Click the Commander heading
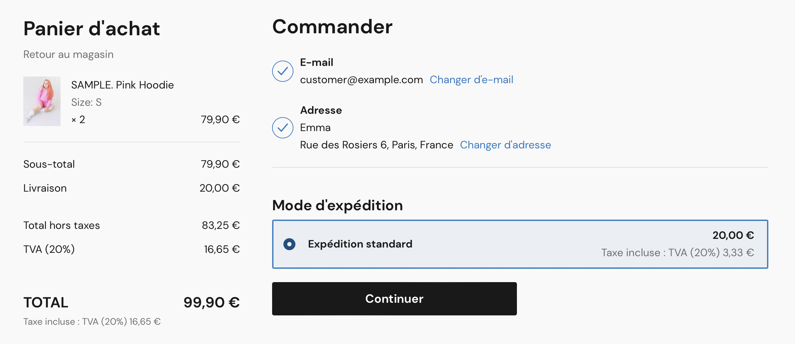Viewport: 795px width, 344px height. click(x=332, y=27)
